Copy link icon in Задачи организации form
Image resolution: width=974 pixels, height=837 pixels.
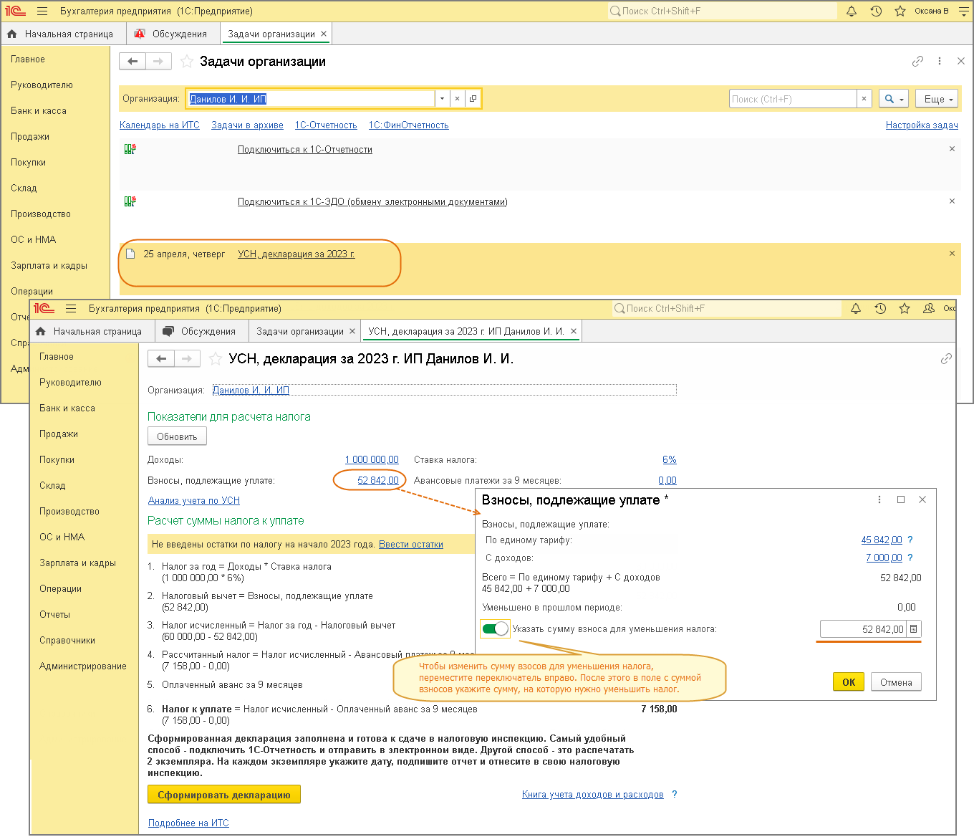917,62
